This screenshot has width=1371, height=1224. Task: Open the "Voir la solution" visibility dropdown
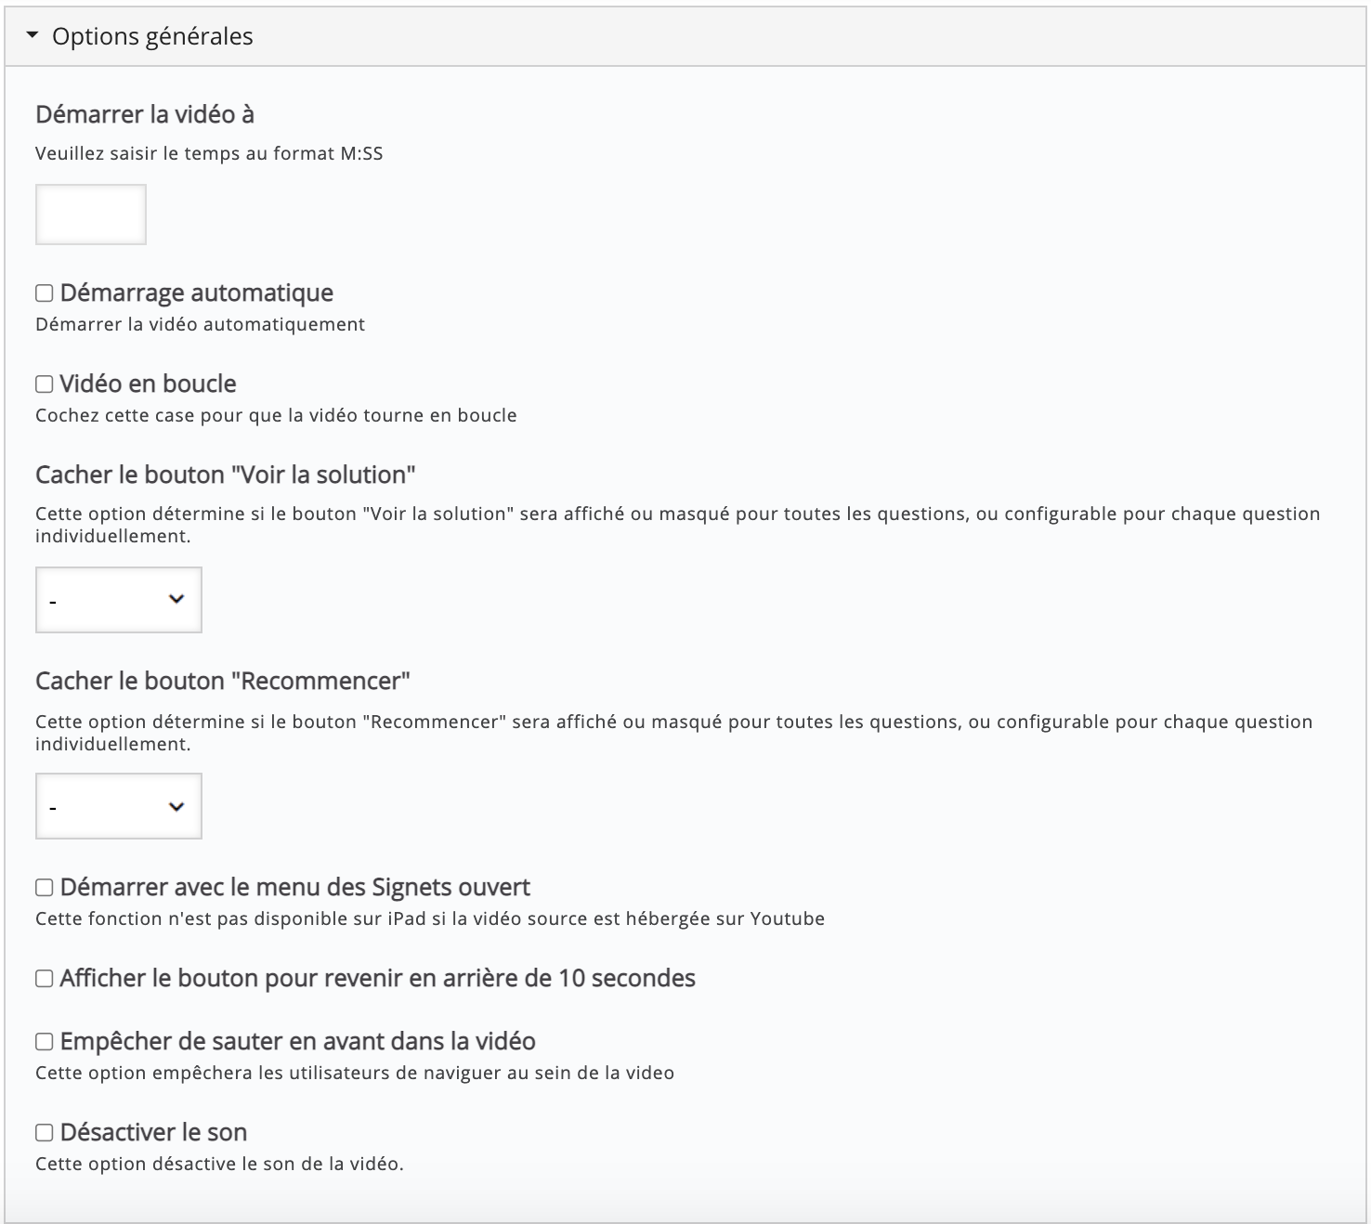[x=118, y=600]
